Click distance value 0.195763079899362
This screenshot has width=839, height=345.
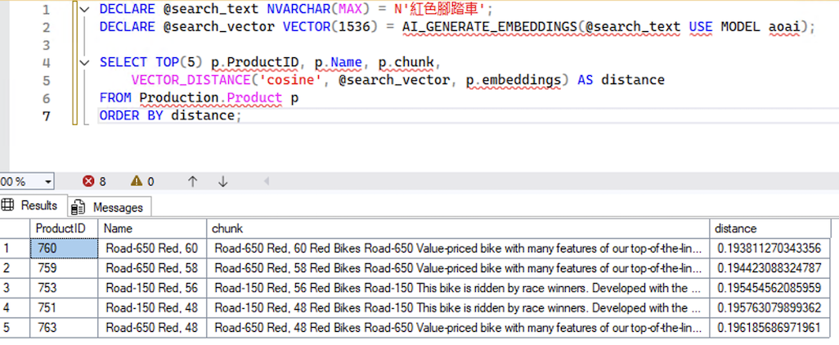pyautogui.click(x=770, y=307)
